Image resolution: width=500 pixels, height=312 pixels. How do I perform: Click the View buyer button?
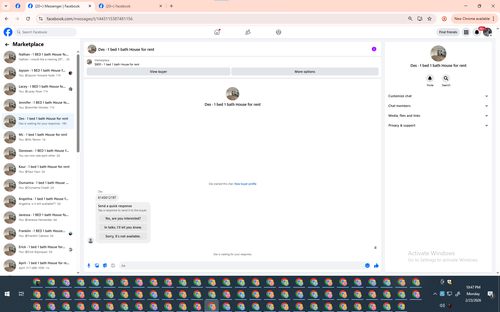(158, 72)
